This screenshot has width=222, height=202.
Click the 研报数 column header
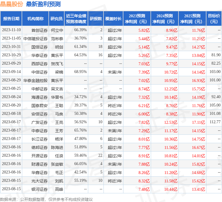pos(96,18)
